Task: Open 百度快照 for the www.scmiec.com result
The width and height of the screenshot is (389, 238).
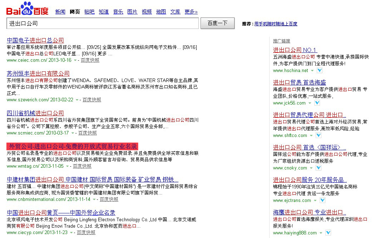Action: [88, 133]
